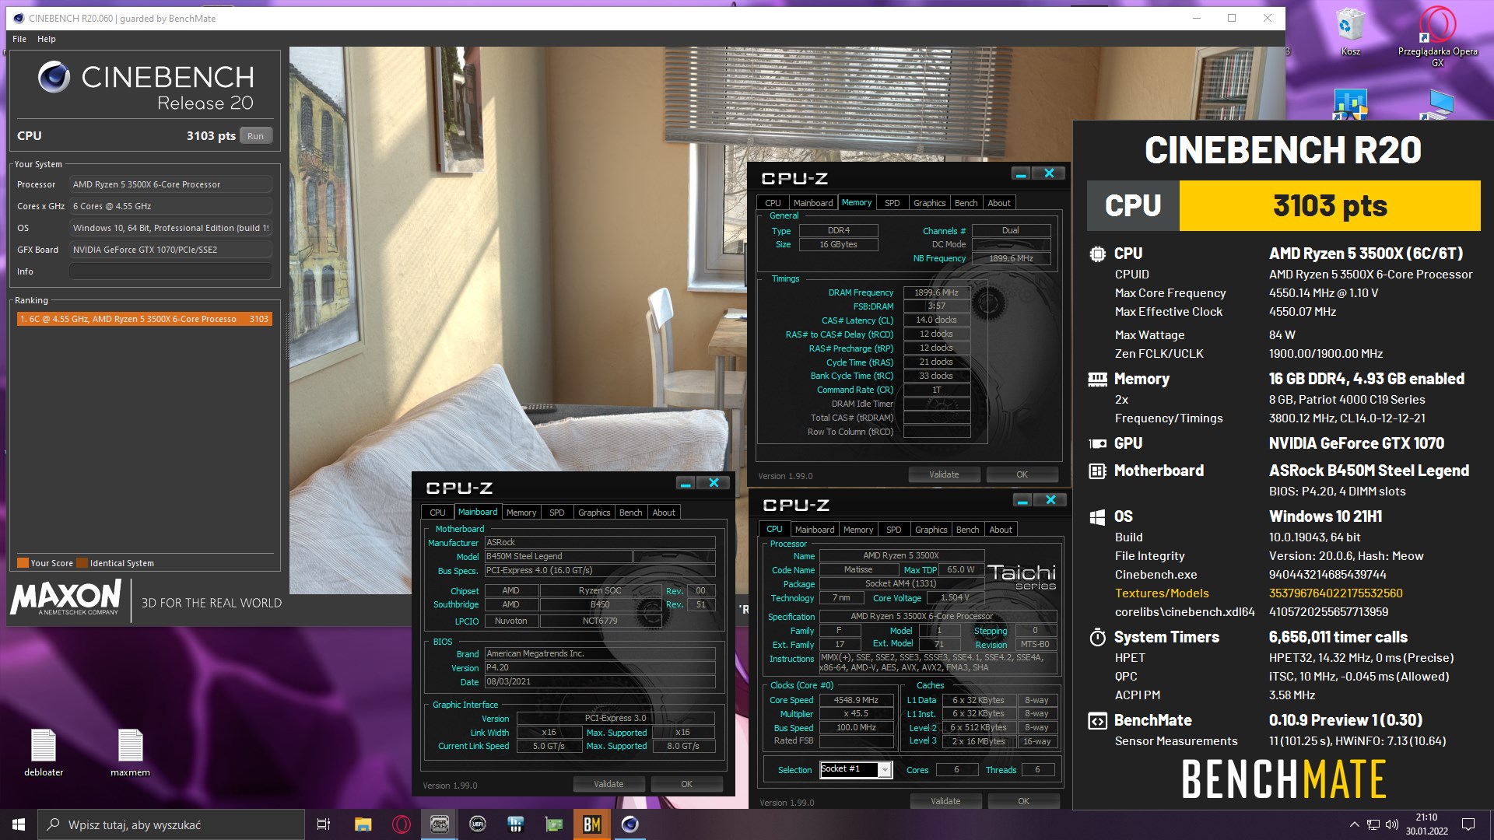This screenshot has height=840, width=1494.
Task: Select the maxmem file on the desktop
Action: (x=130, y=752)
